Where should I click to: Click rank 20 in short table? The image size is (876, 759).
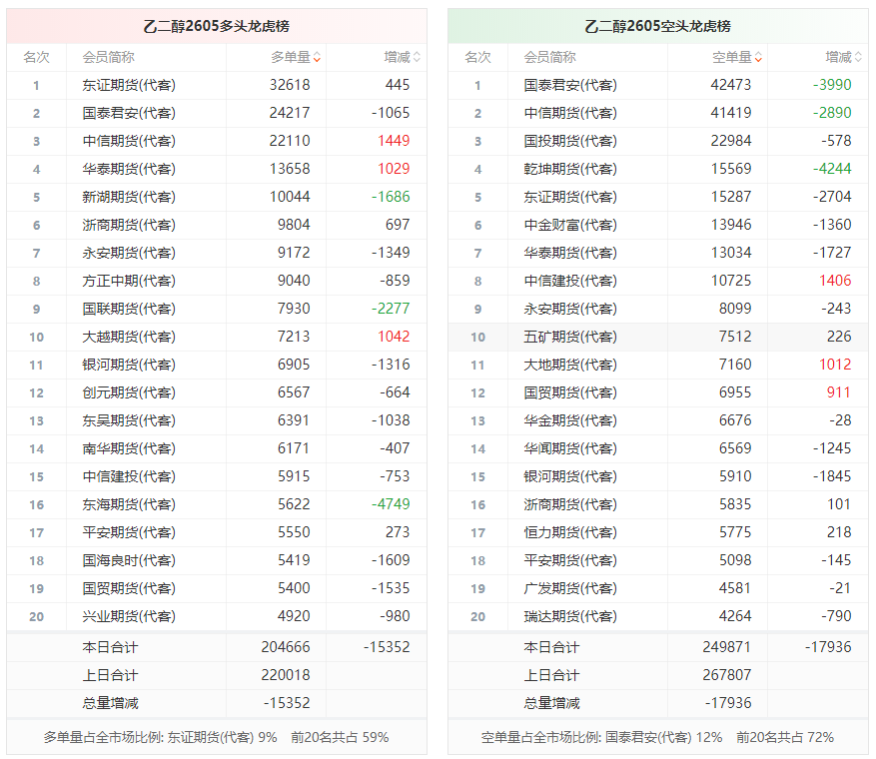(x=477, y=616)
